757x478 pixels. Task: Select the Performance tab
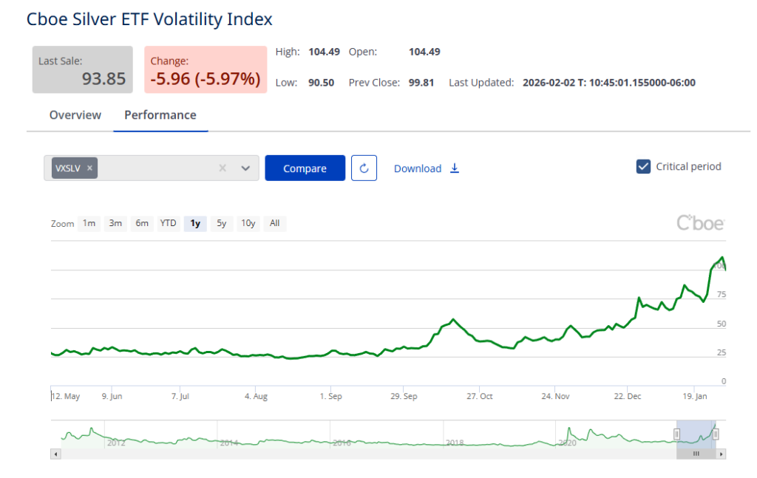[160, 115]
